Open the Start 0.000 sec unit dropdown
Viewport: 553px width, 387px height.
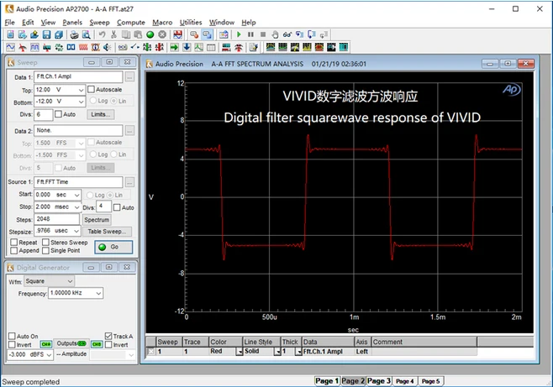76,195
